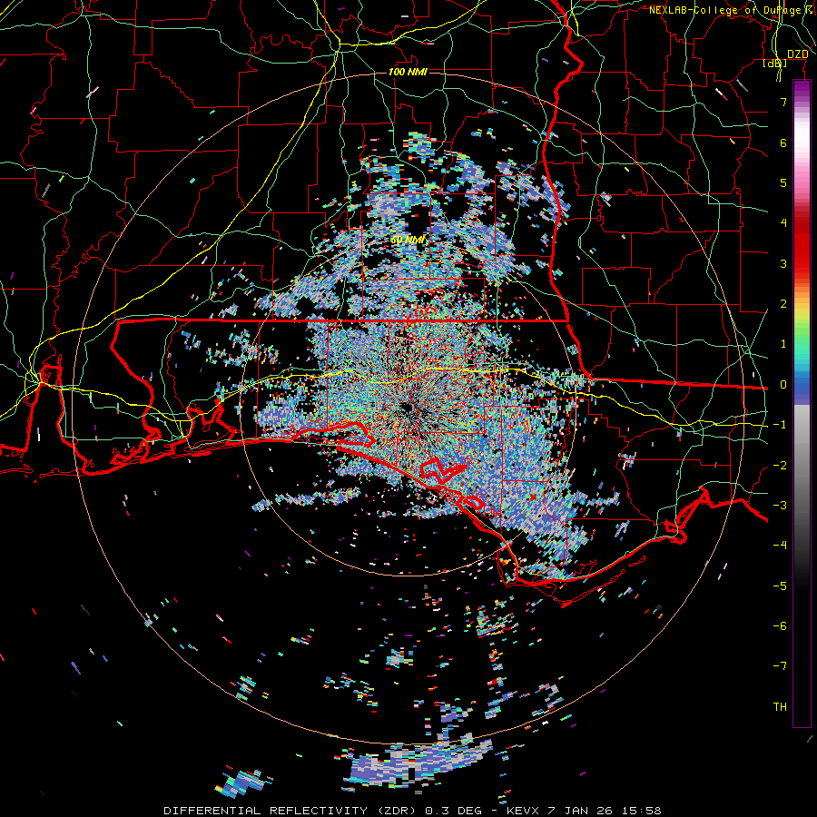Click the NEXLAB-College of DuPage credit text
817x817 pixels.
tap(730, 10)
